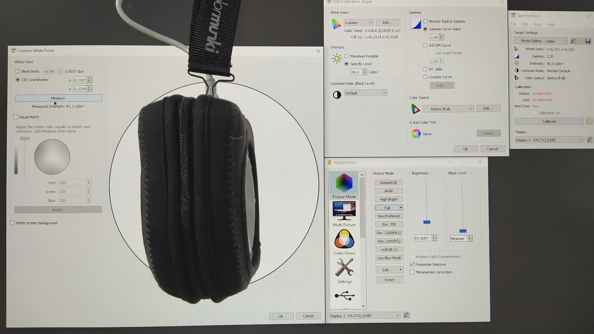Image resolution: width=594 pixels, height=334 pixels.
Task: Expand the Contrast Ratio Default dropdown
Action: click(x=366, y=93)
